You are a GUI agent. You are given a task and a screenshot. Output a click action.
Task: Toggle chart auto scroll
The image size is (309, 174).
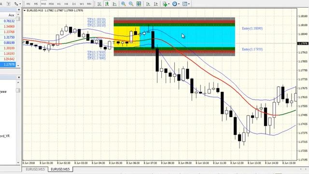coord(148,4)
